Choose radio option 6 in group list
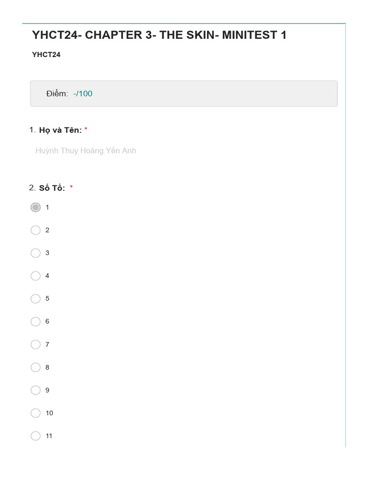Viewport: 368px width, 491px height. 35,321
